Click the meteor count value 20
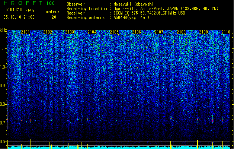The image size is (234, 149). (54, 17)
